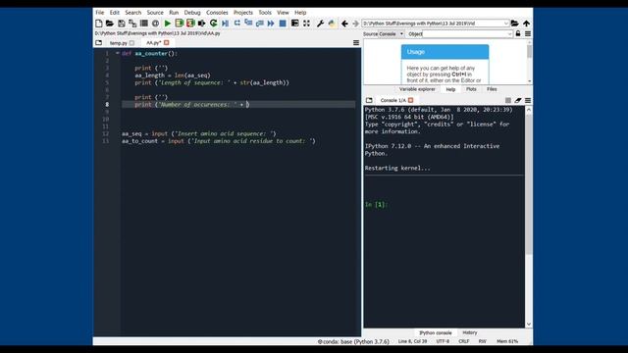Image resolution: width=628 pixels, height=353 pixels.
Task: Toggle the Help pane lock icon
Action: (x=518, y=33)
